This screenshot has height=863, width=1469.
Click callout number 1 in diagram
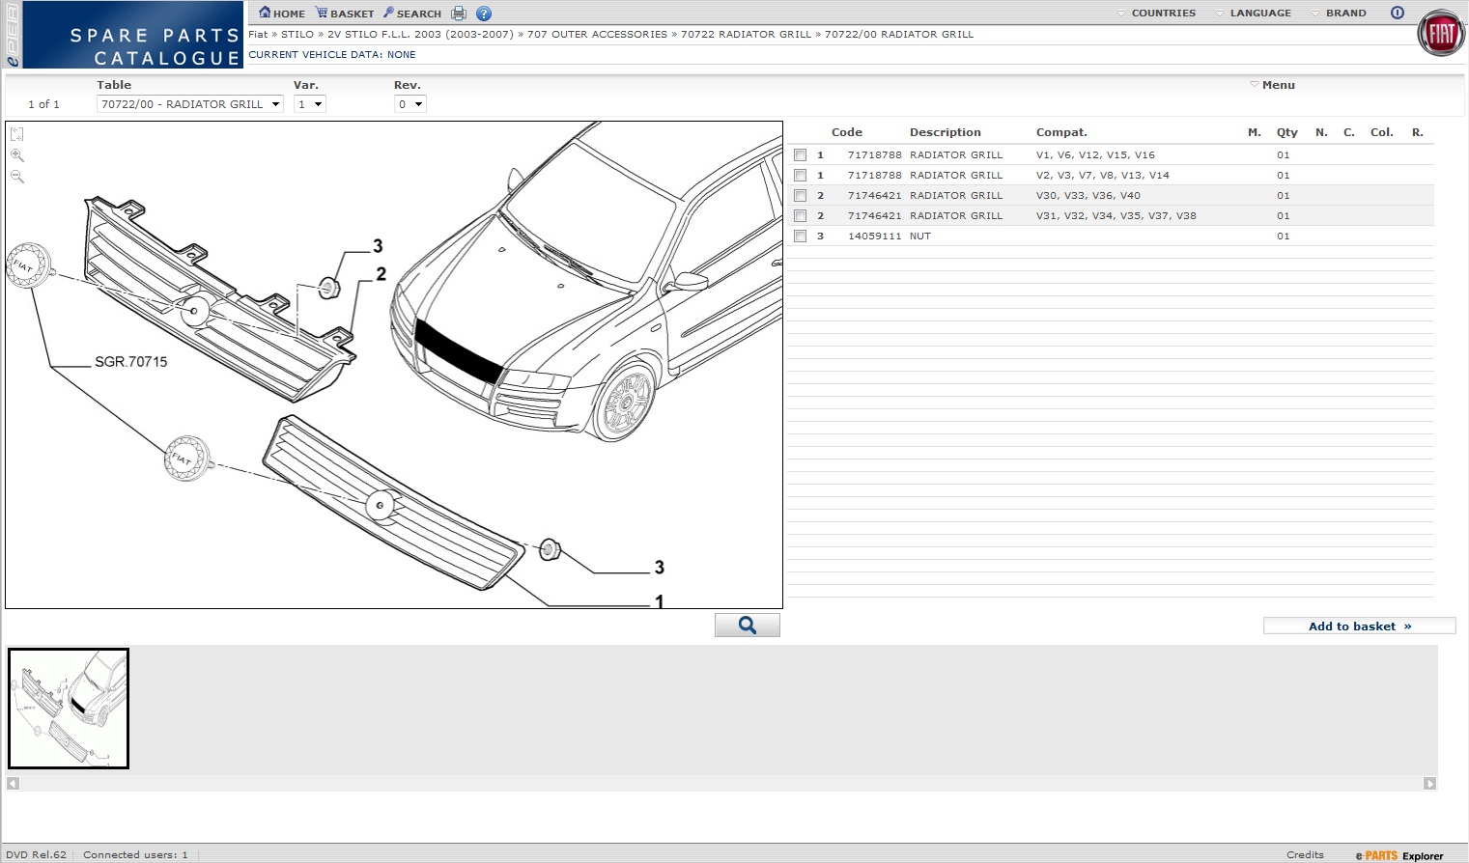click(x=659, y=601)
